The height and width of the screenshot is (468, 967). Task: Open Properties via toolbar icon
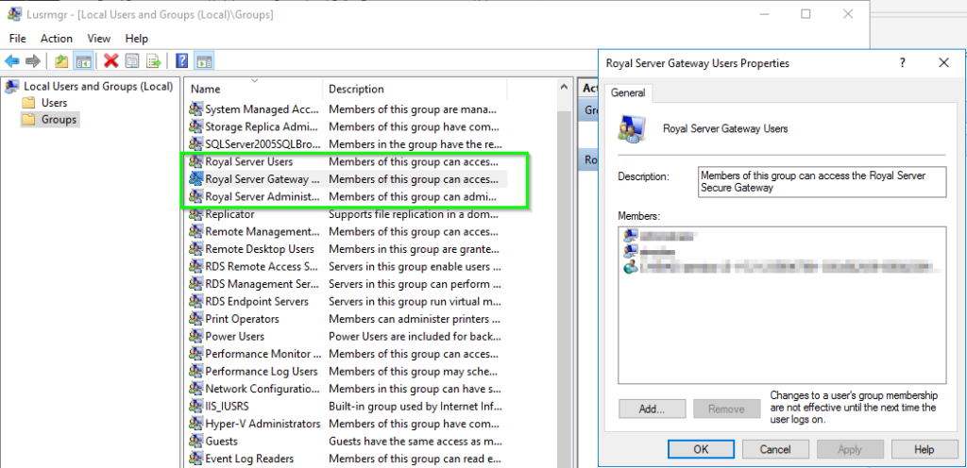tap(132, 61)
